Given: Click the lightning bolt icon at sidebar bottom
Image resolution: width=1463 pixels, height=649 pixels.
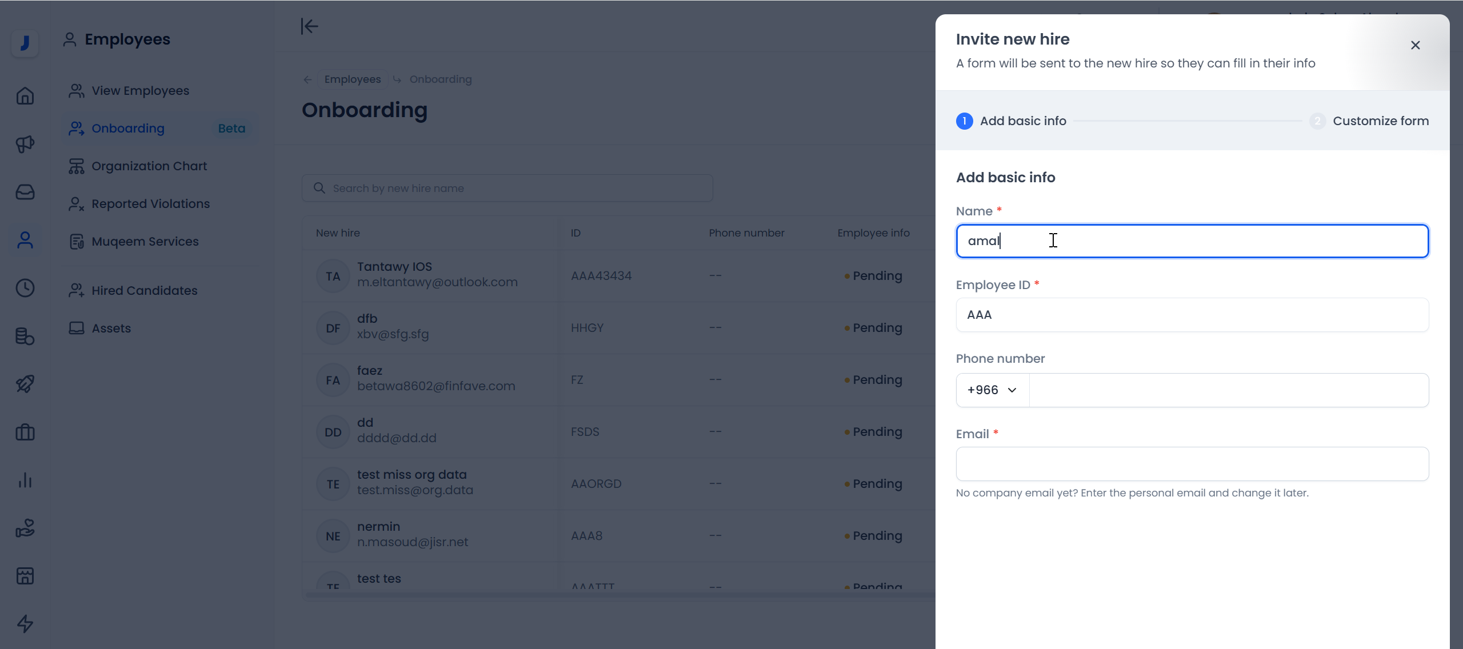Looking at the screenshot, I should [25, 624].
